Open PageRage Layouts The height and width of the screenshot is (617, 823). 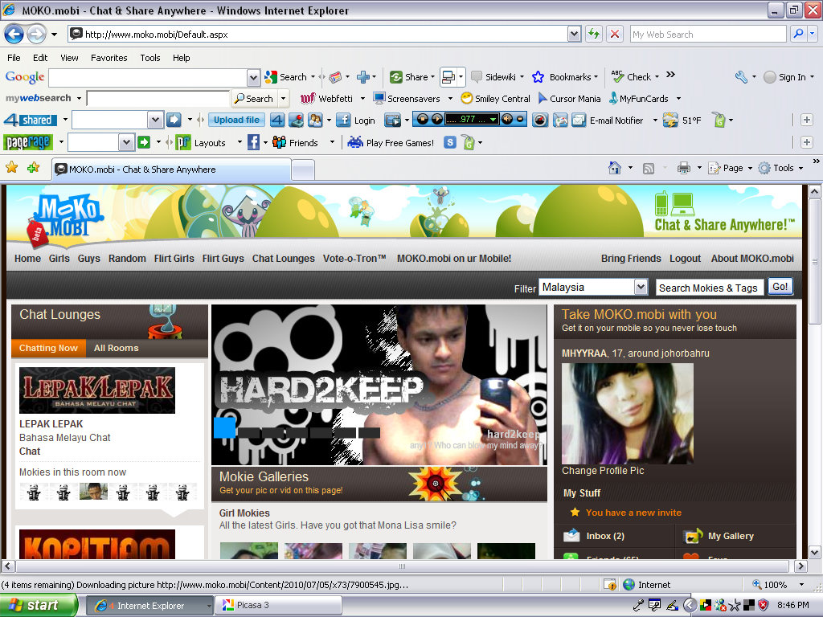click(x=200, y=142)
